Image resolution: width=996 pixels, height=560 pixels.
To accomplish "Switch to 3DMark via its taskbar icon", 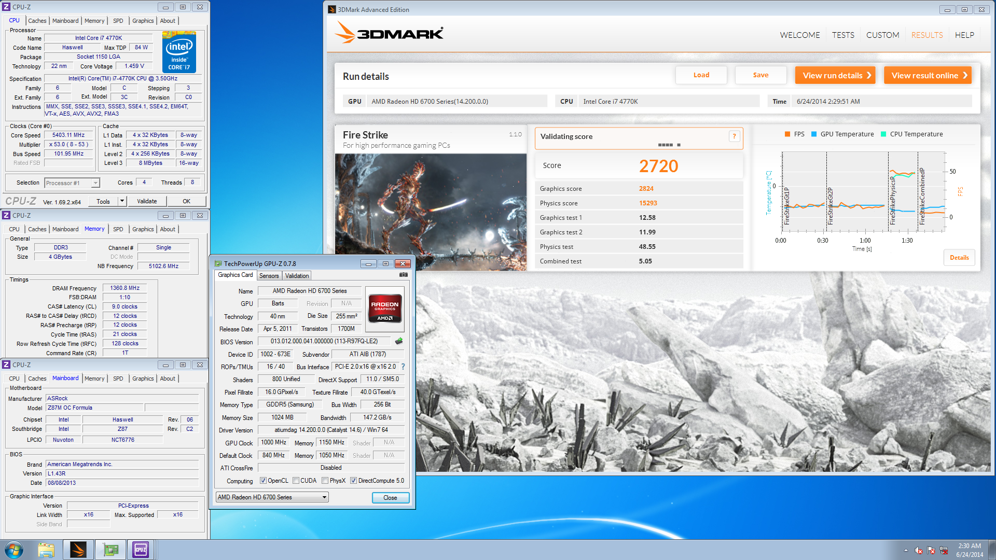I will 78,550.
